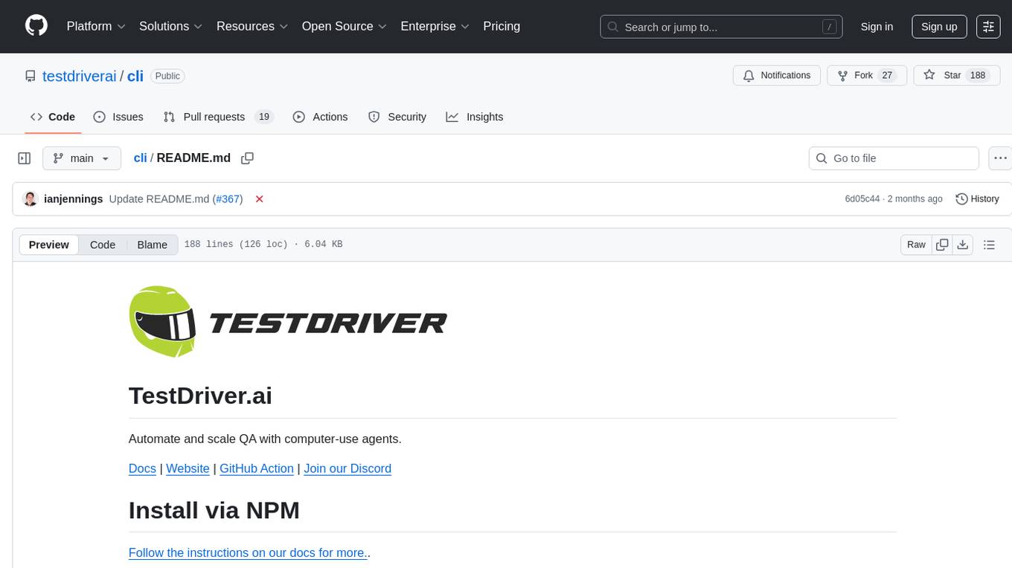Open Join our Discord link
This screenshot has height=568, width=1012.
[x=348, y=468]
